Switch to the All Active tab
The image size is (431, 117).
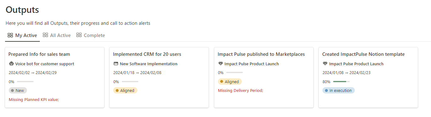click(57, 35)
